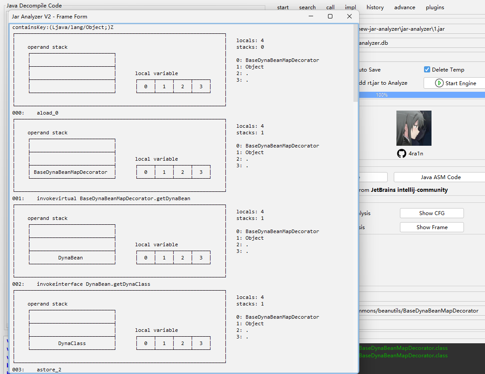Click 'JetBrains intellij-community' credit text

click(409, 190)
